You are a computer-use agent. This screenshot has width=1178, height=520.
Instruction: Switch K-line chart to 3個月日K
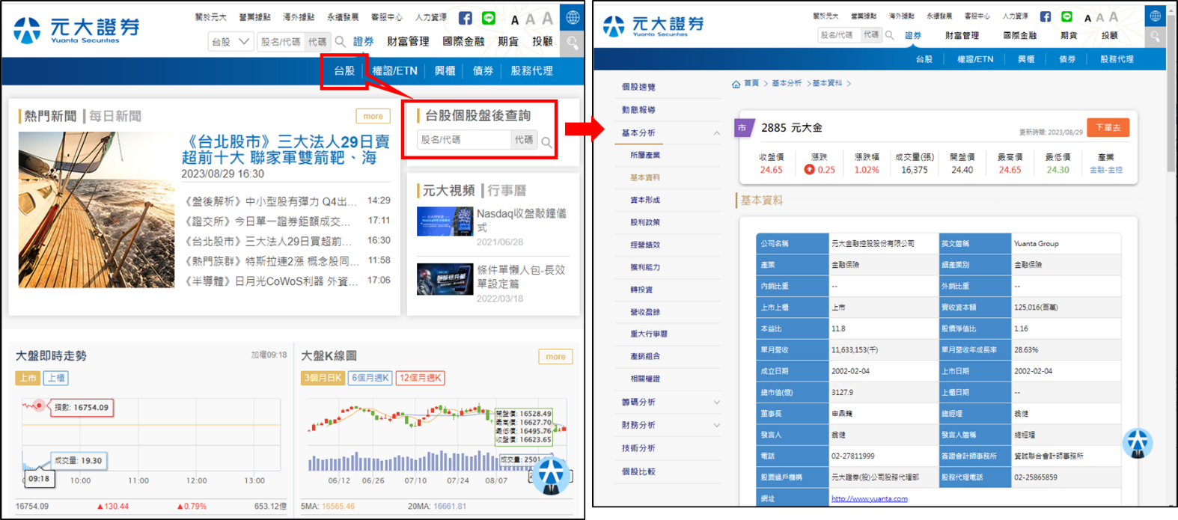[x=323, y=378]
